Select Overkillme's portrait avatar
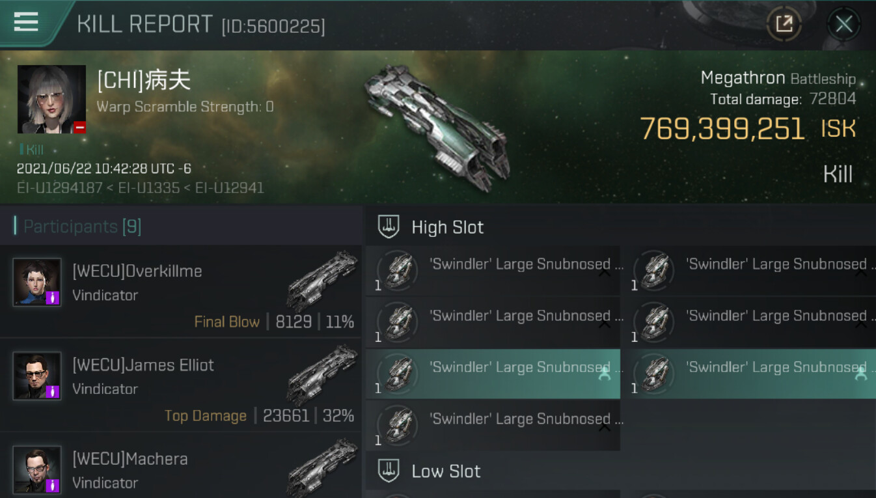This screenshot has height=498, width=876. [x=37, y=282]
